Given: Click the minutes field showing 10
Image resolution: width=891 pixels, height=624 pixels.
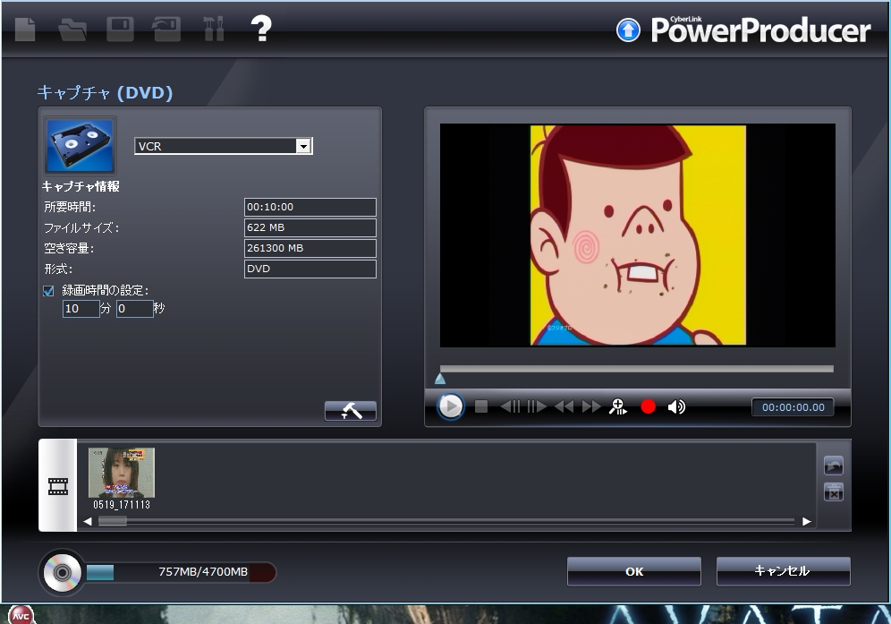Looking at the screenshot, I should click(81, 308).
